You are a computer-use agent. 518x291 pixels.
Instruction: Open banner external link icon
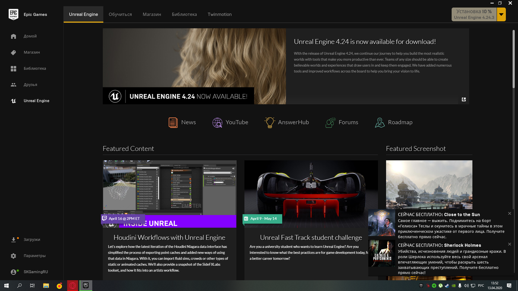[464, 99]
